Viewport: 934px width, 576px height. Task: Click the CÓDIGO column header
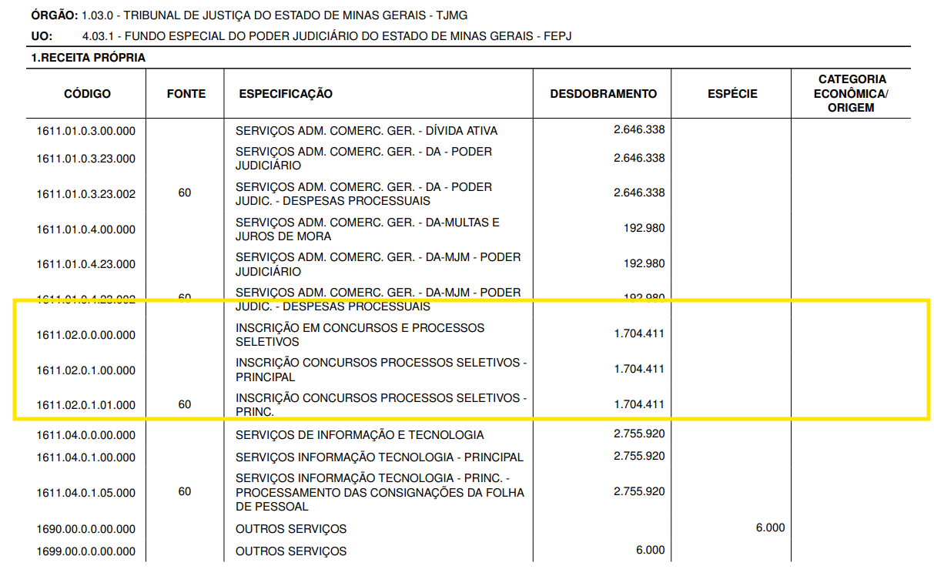click(x=87, y=94)
